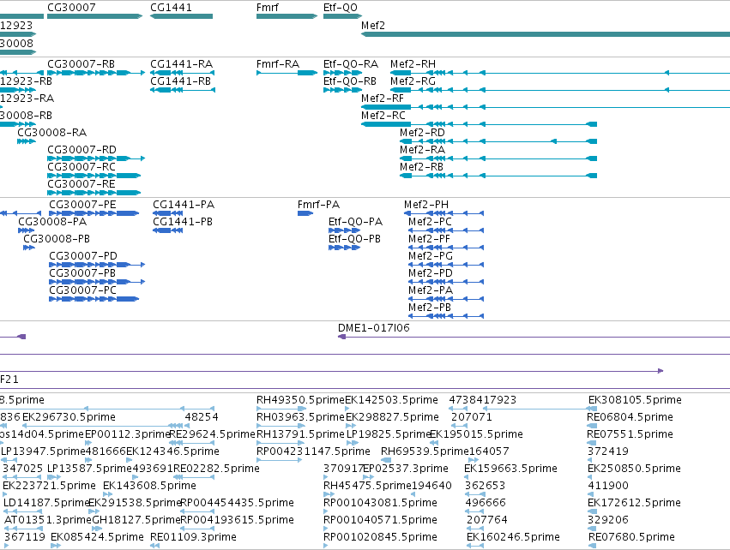Open transcript CG30007-RB label

(x=81, y=64)
